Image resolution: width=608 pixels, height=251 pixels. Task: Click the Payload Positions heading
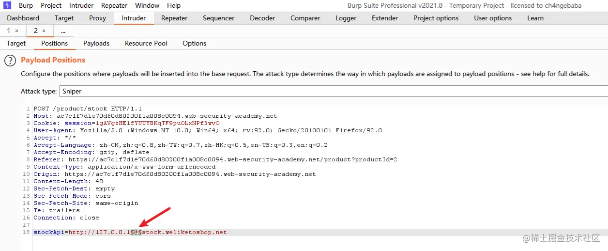53,60
